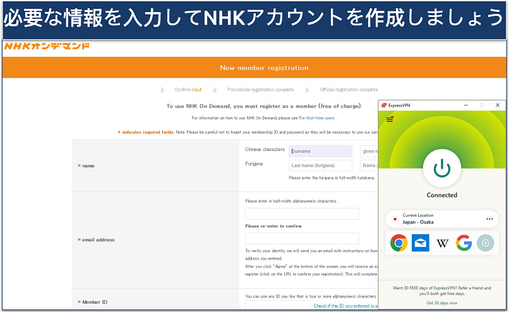Viewport: 509px width, 312px height.
Task: Click the 'Furigana' row label
Action: click(x=254, y=164)
